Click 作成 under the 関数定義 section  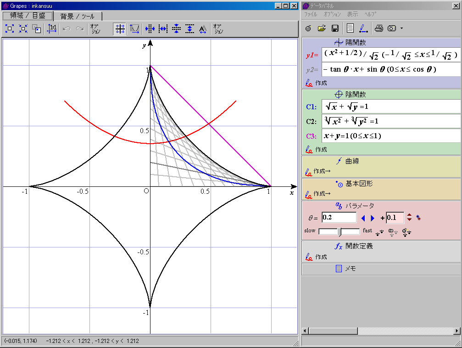(321, 257)
